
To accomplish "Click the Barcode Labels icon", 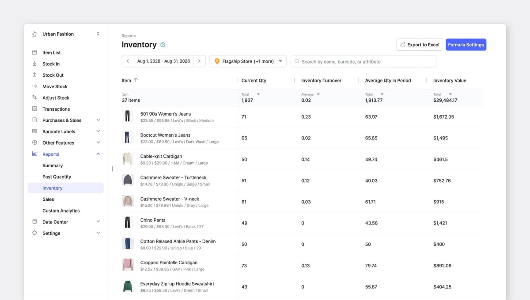I will tap(34, 131).
